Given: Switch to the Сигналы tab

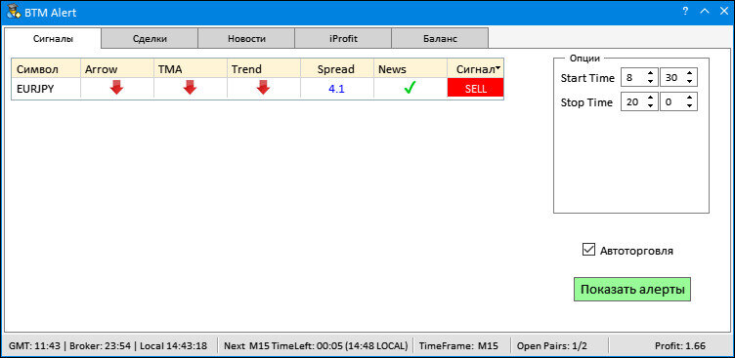Looking at the screenshot, I should [x=53, y=38].
